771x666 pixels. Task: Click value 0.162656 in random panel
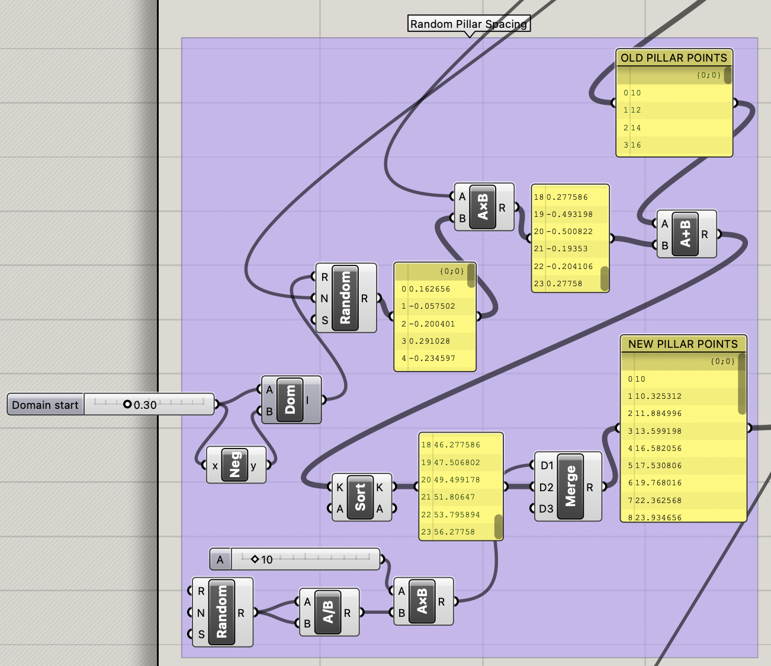coord(429,289)
